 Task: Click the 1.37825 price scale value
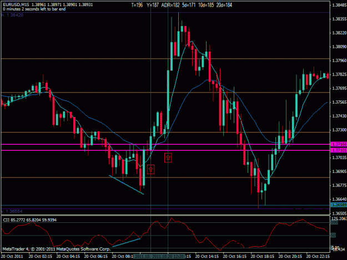point(339,74)
